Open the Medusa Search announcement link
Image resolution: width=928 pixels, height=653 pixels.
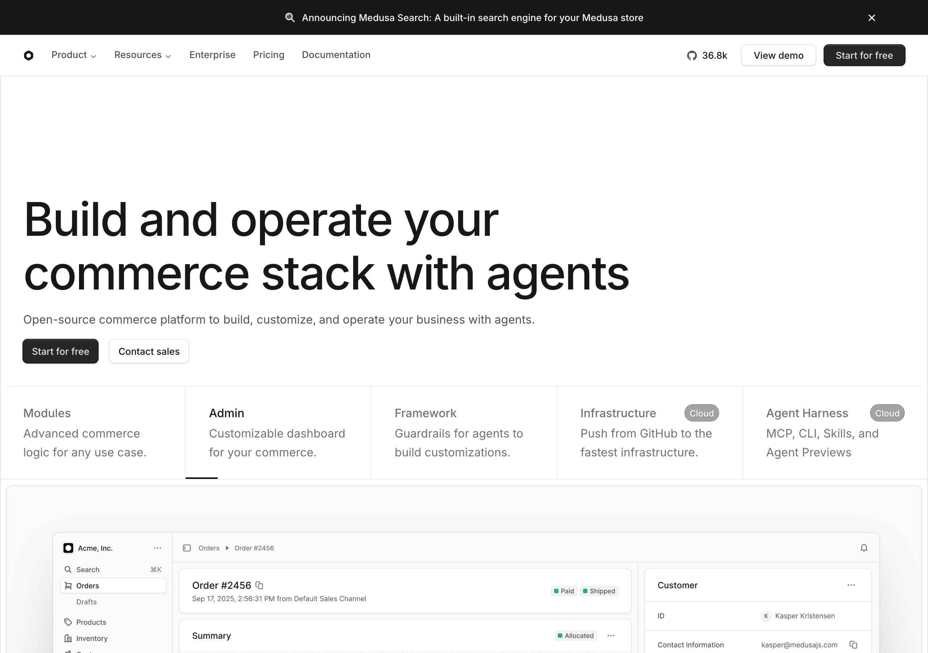point(472,18)
